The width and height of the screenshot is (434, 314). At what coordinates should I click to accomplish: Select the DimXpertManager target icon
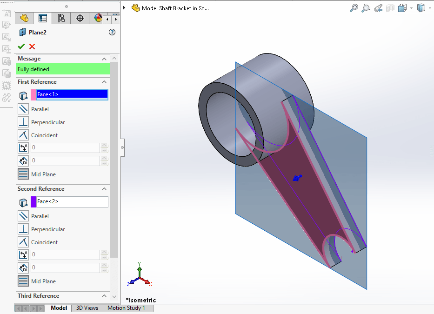[80, 18]
